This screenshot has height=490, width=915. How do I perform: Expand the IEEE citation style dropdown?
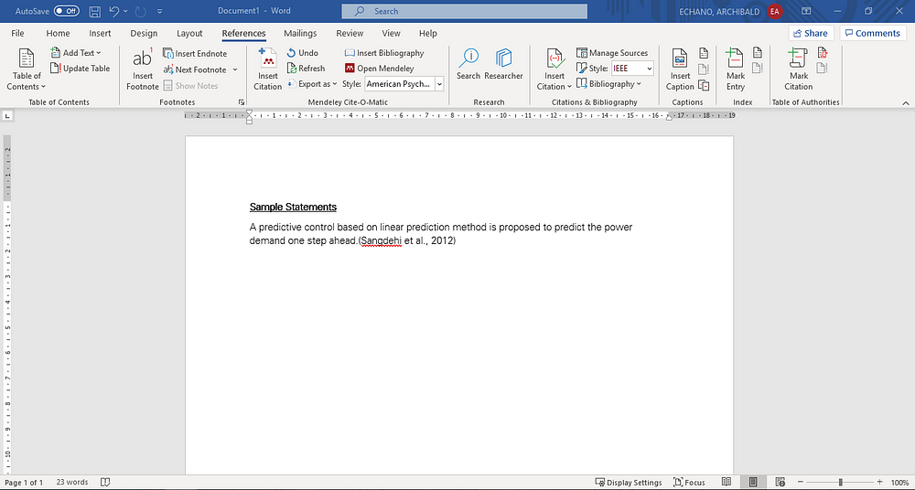(x=649, y=69)
